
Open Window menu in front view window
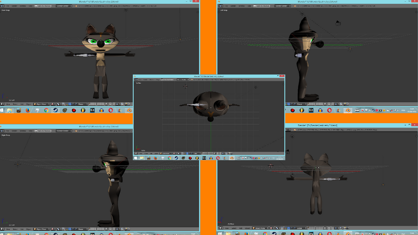(x=23, y=6)
